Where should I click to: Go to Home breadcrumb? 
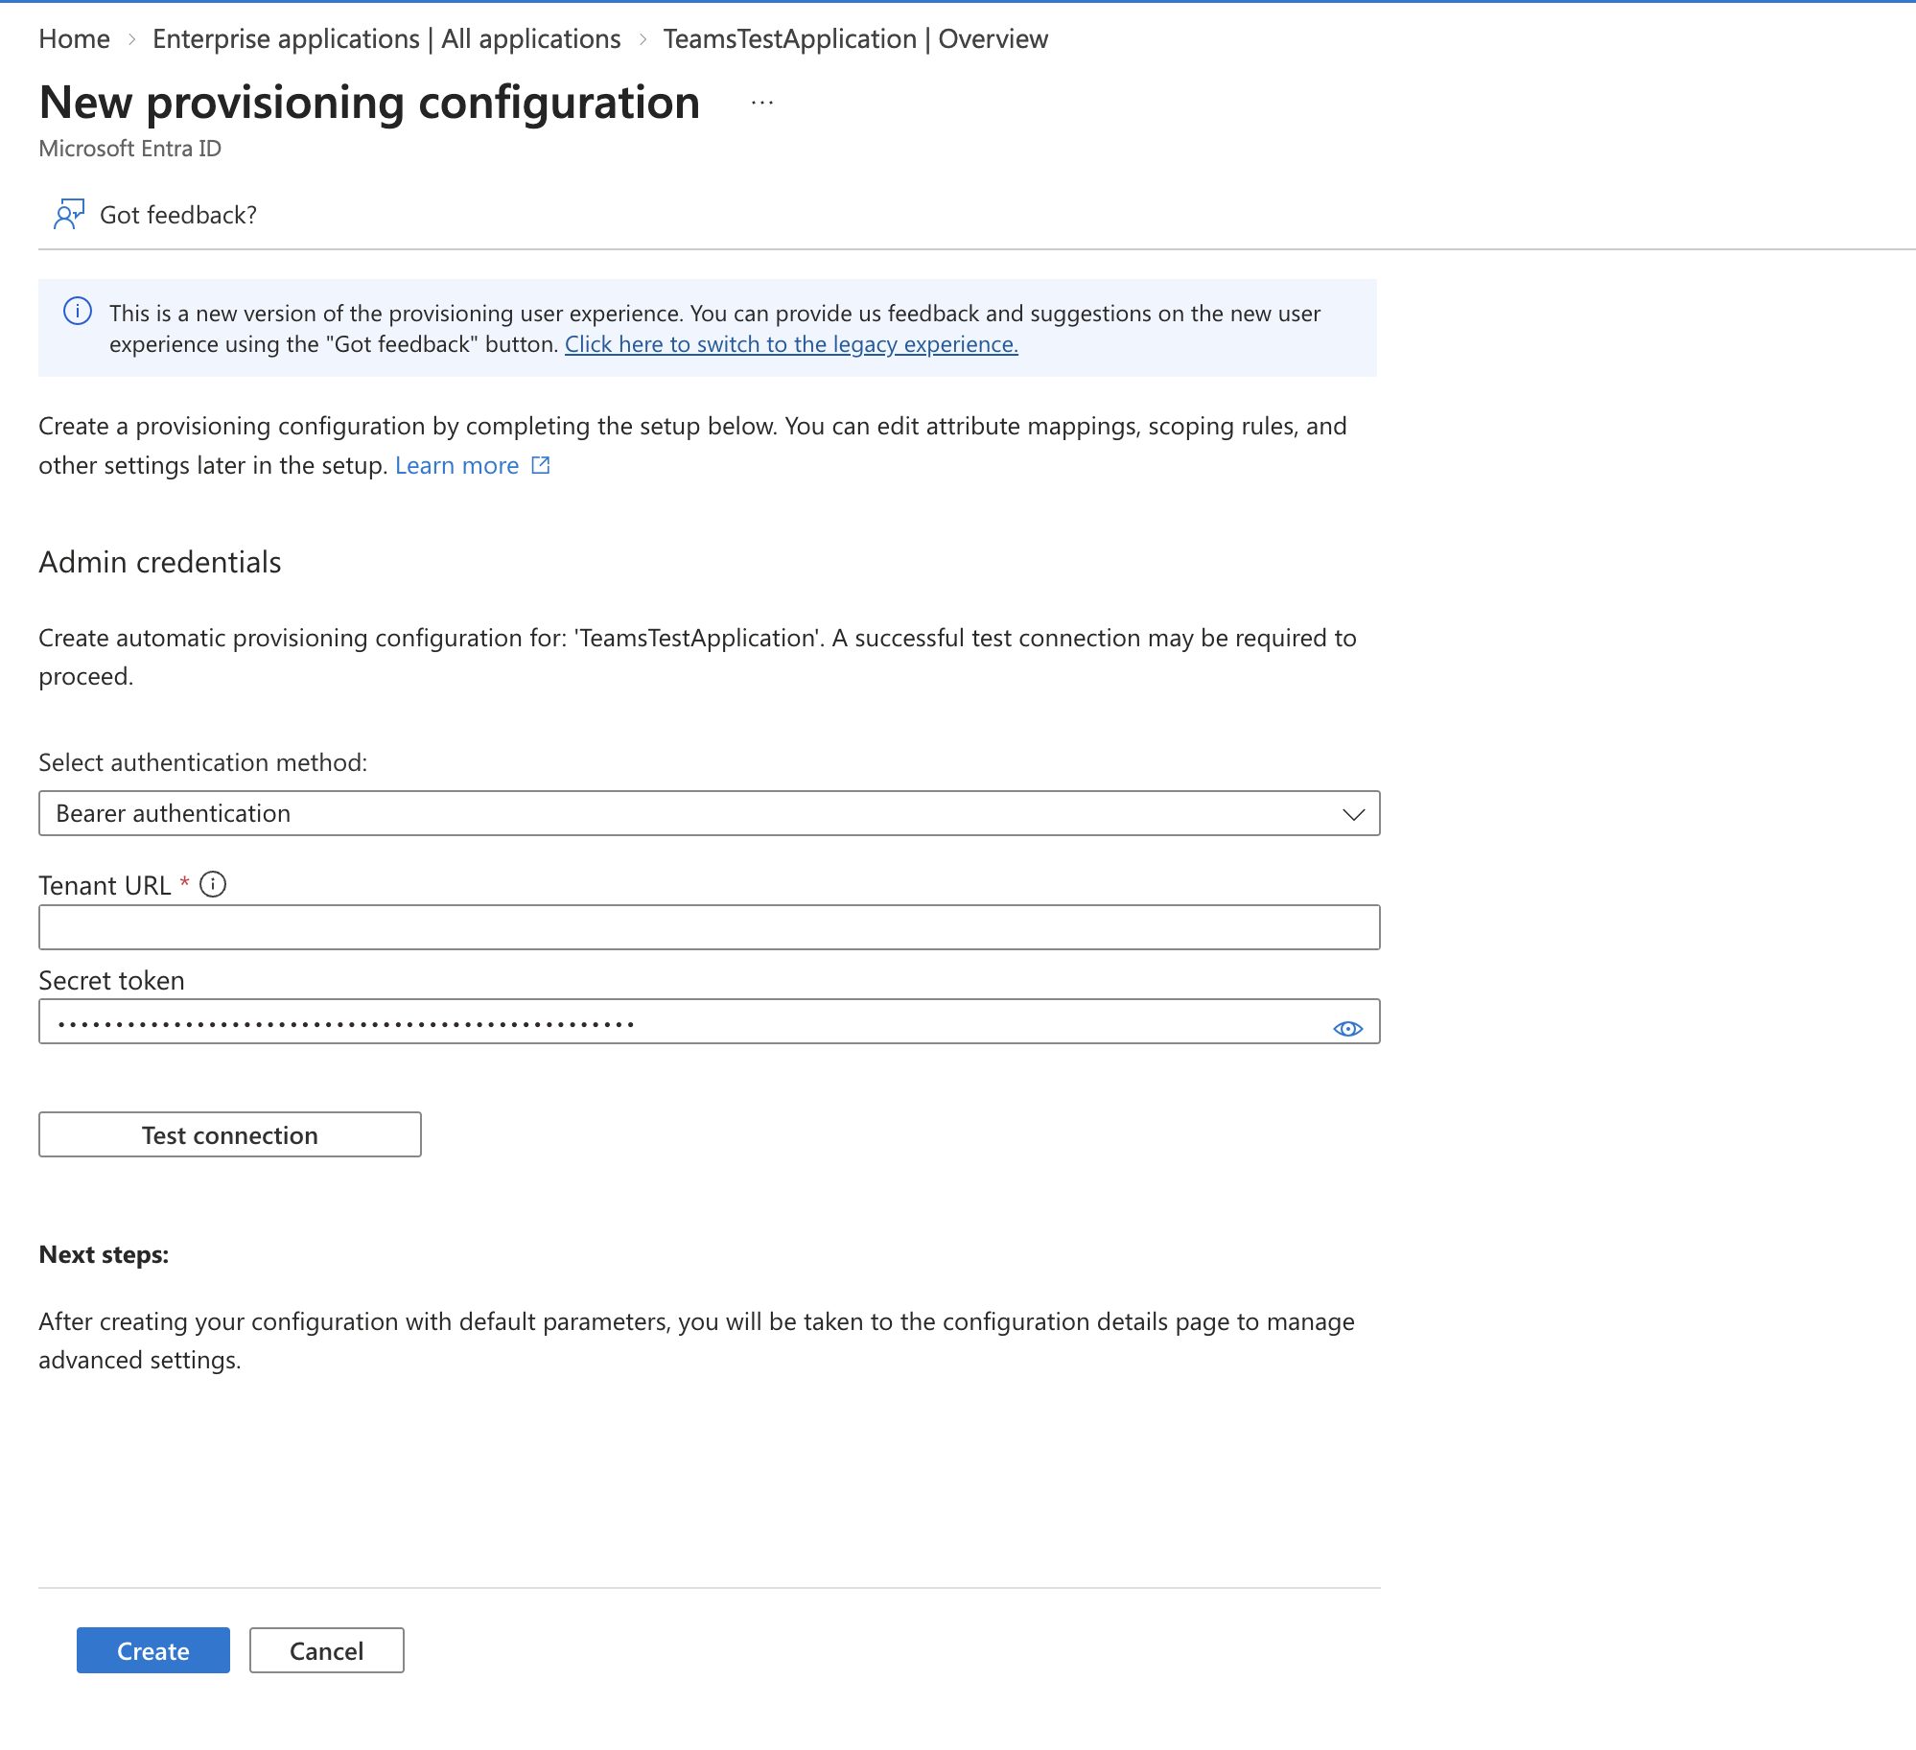point(75,38)
